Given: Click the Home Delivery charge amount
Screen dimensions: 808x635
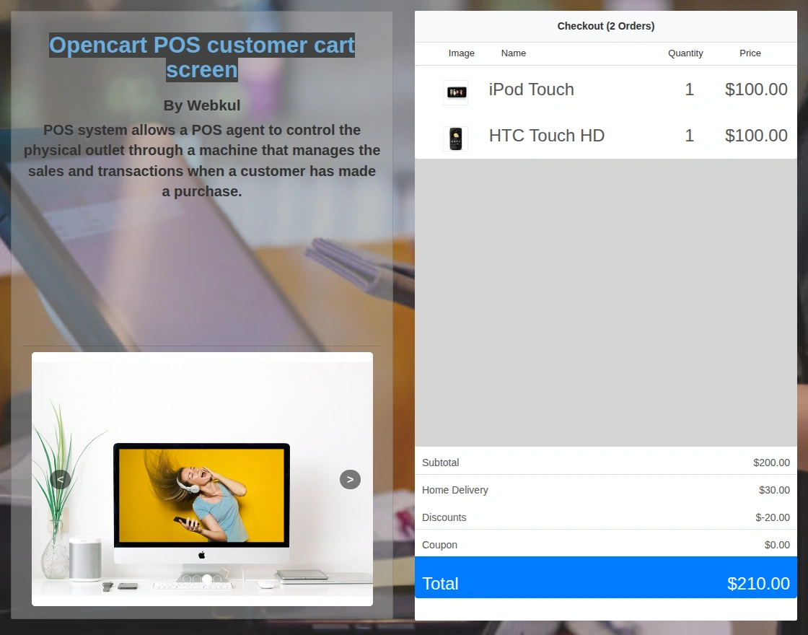Looking at the screenshot, I should pos(774,489).
